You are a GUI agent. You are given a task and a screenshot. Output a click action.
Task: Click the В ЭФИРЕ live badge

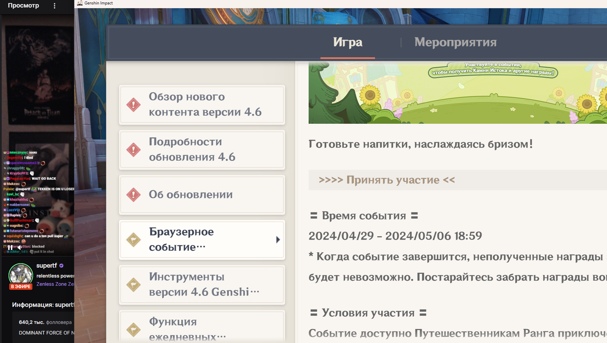tap(21, 286)
